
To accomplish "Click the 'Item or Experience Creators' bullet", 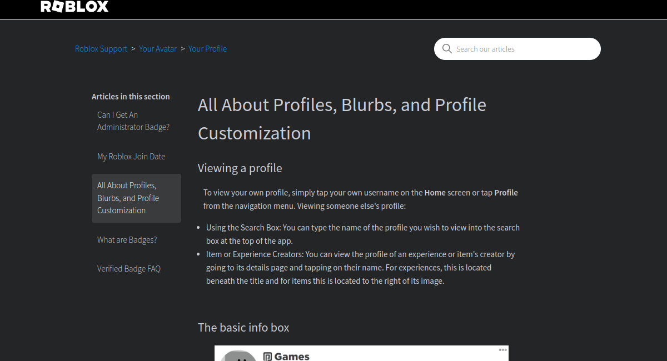I will coord(361,268).
